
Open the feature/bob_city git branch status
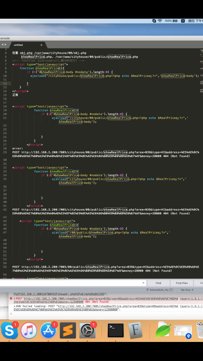[160, 290]
